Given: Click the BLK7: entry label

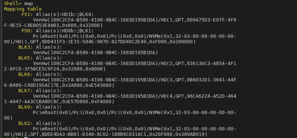Looking at the screenshot, I should coord(26,91).
